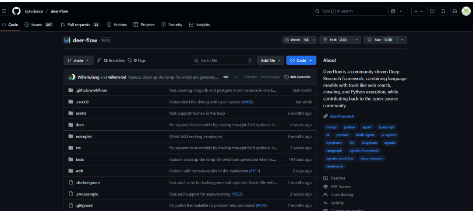Switch to the Pull requests tab
The image size is (473, 211).
(x=80, y=24)
